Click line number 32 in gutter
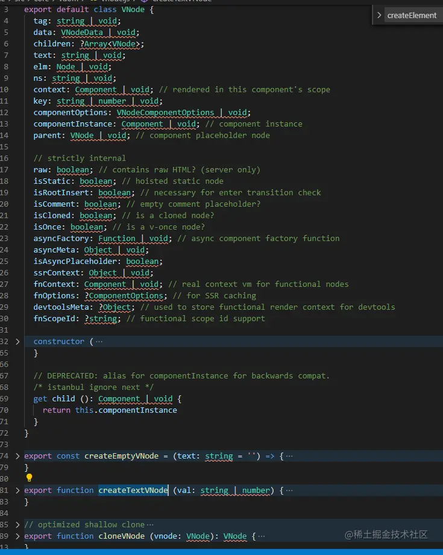This screenshot has width=443, height=555. click(4, 342)
